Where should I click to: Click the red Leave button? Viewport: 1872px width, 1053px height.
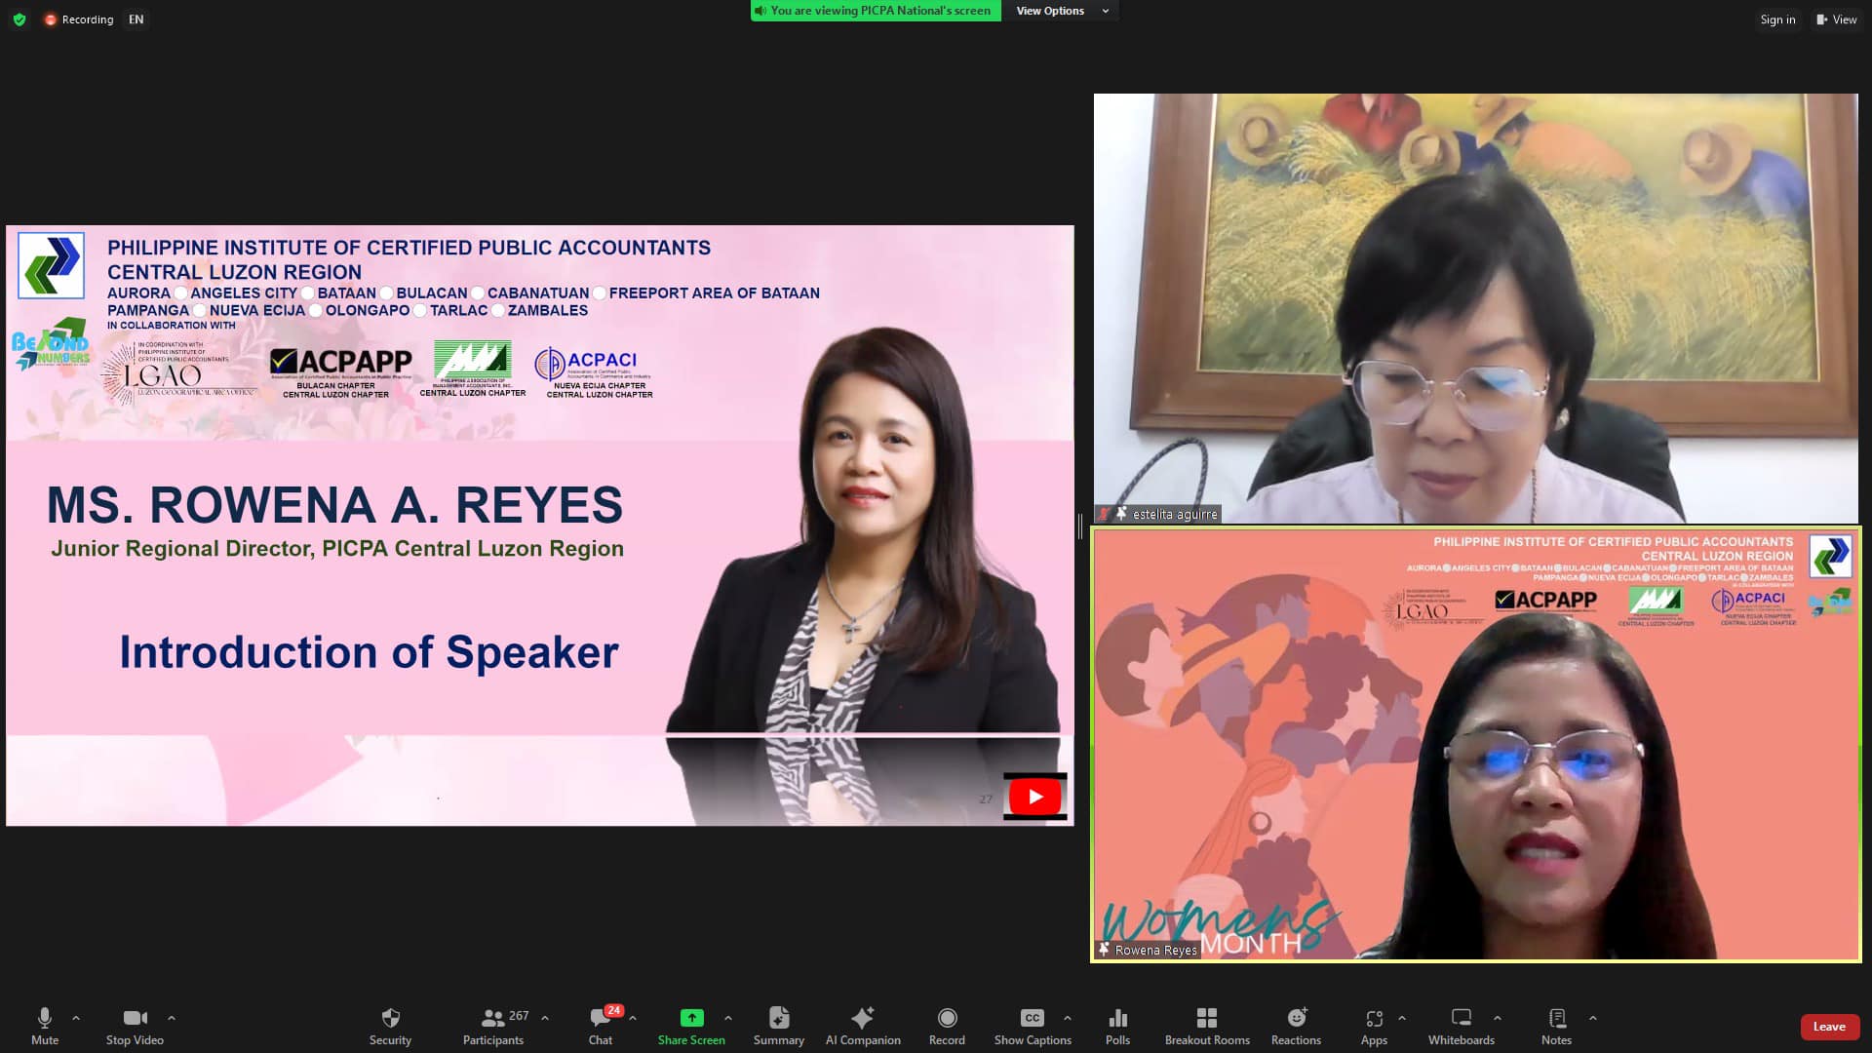pyautogui.click(x=1829, y=1027)
